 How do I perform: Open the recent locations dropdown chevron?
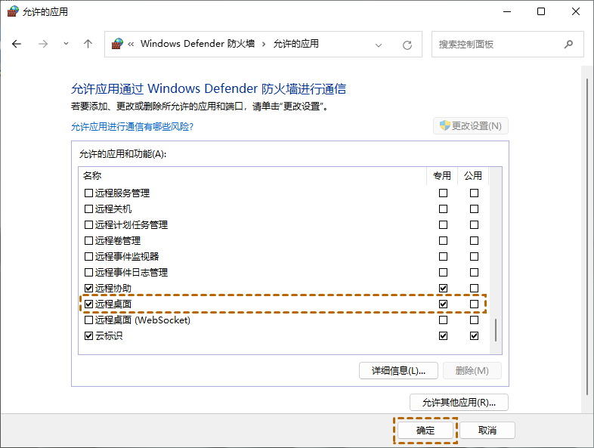pos(66,44)
